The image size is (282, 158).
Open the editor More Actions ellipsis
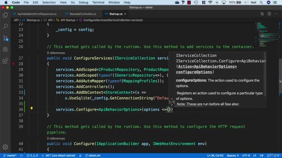point(276,14)
